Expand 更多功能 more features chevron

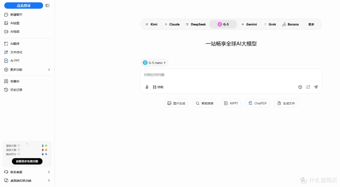(x=49, y=70)
